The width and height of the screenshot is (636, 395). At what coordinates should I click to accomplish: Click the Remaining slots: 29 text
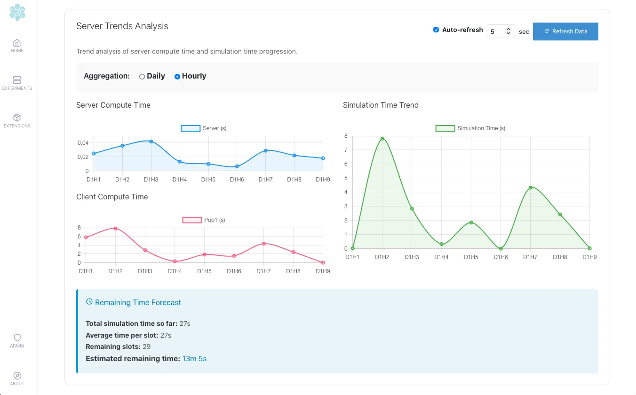click(118, 347)
